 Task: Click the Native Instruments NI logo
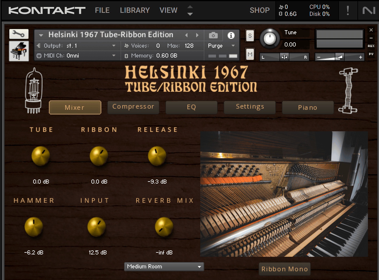point(369,10)
